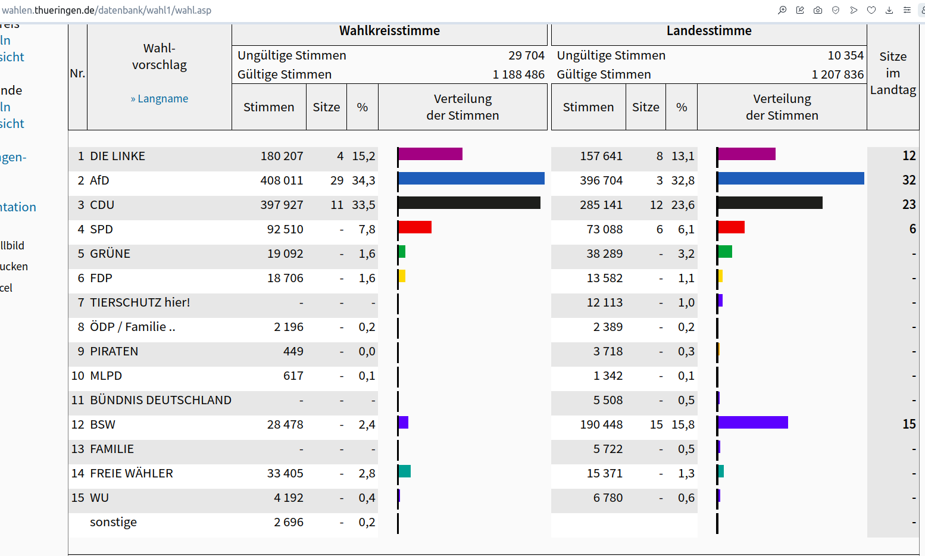This screenshot has width=925, height=556.
Task: Click Ungültige Stimmen value 29 704
Action: coord(526,55)
